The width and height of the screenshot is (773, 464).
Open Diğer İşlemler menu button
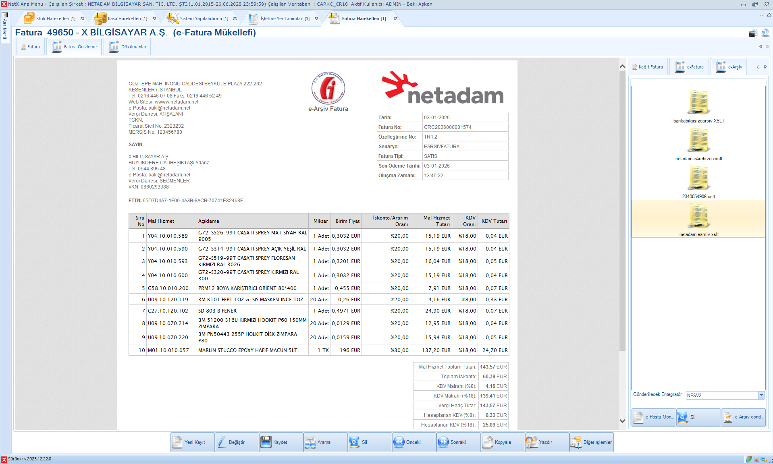[592, 442]
